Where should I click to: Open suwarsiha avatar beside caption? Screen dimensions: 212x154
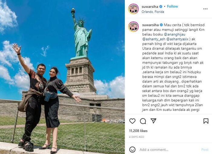point(134,27)
